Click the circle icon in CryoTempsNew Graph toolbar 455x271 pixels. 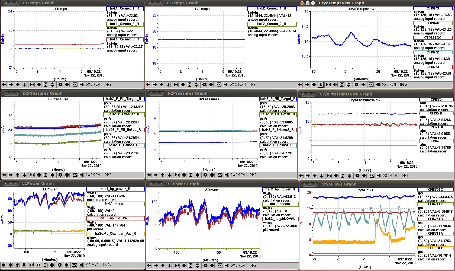(357, 85)
